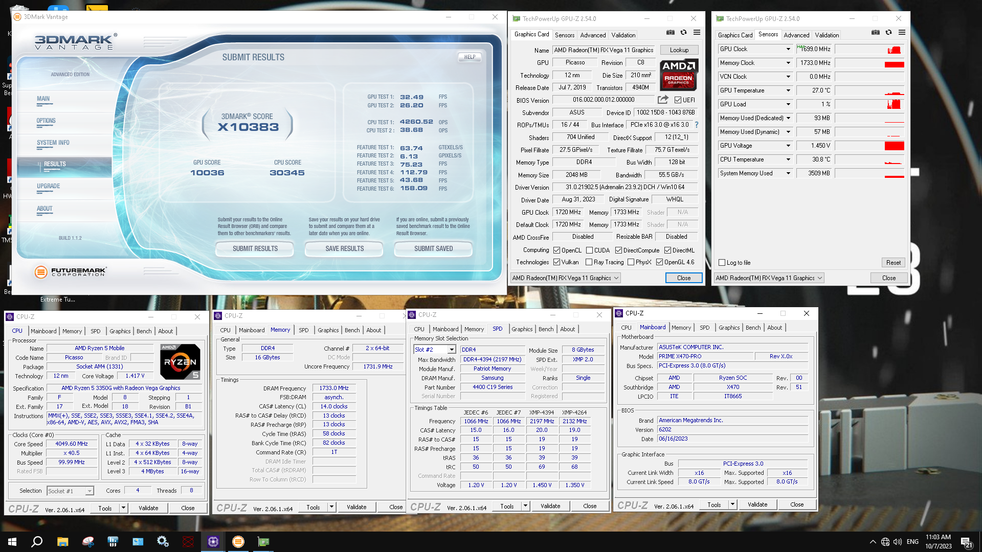Switch to the Graphics tab in CPU-Z Mainboard window
Viewport: 982px width, 552px height.
click(729, 328)
